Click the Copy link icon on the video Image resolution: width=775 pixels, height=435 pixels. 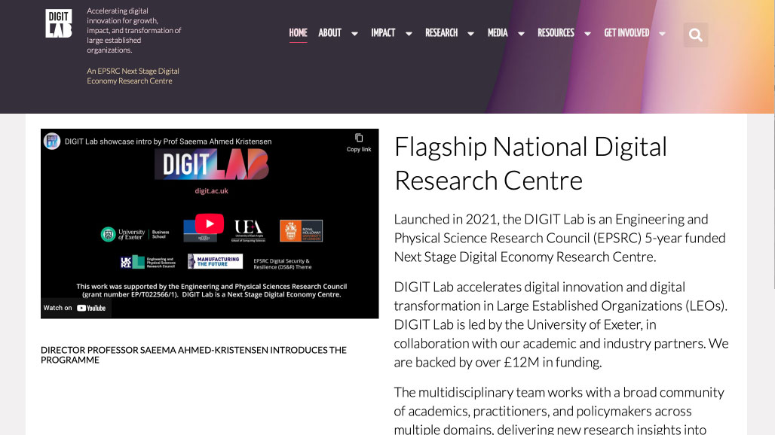(x=359, y=142)
